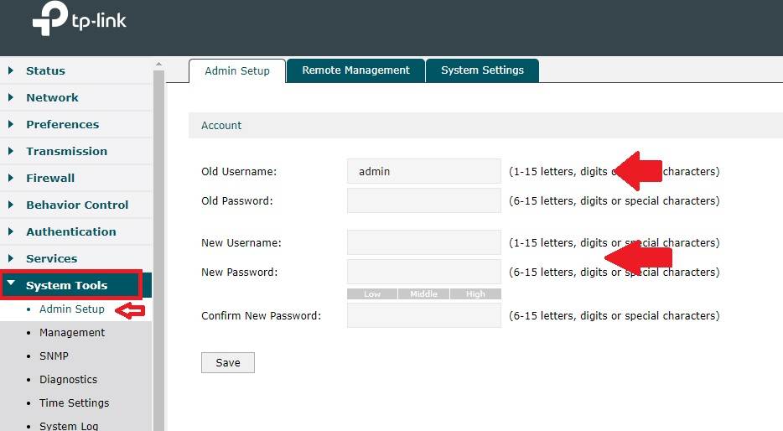783x431 pixels.
Task: Switch to the Admin Setup tab
Action: 237,71
